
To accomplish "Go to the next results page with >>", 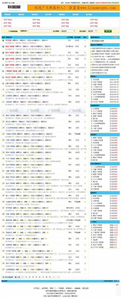I will pos(54,277).
